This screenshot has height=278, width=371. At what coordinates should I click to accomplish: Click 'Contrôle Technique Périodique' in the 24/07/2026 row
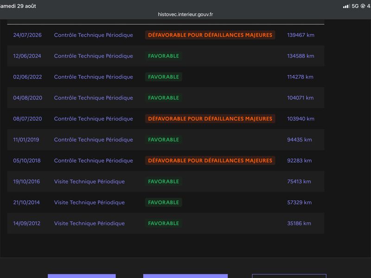pos(94,35)
